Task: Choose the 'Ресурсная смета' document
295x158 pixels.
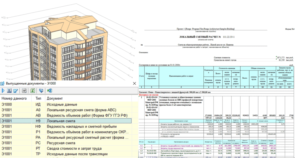Action: 61,143
